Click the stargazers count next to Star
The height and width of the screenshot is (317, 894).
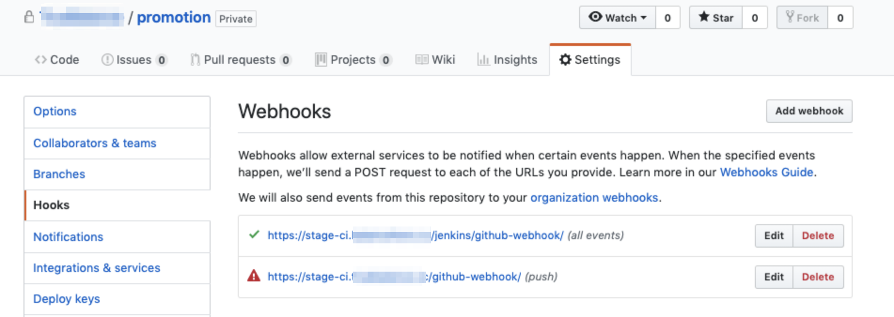755,18
